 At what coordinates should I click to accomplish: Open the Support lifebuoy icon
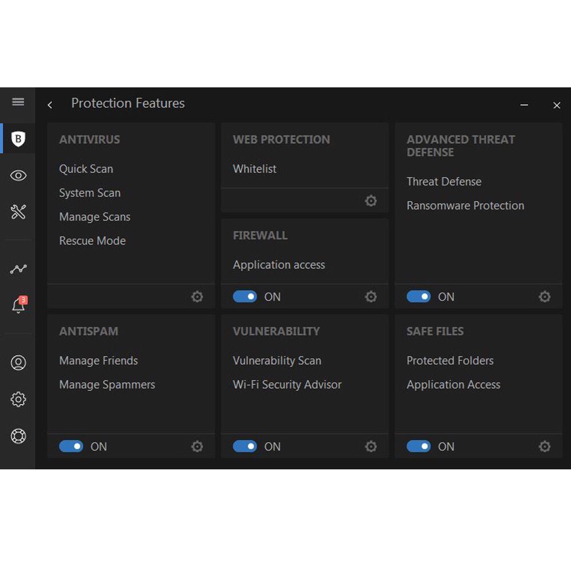click(18, 436)
